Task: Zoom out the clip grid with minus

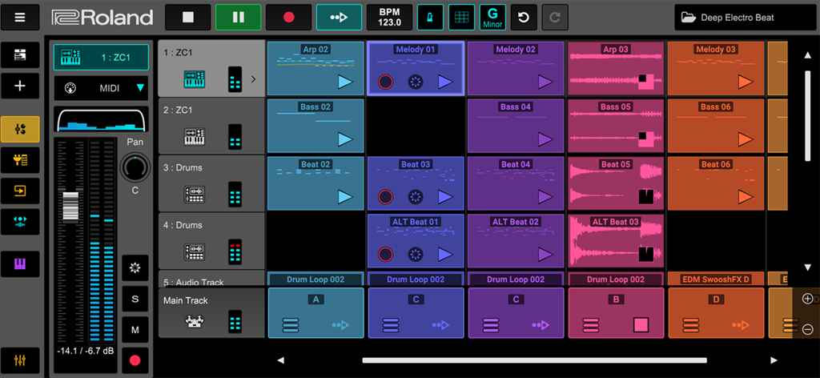Action: pos(807,329)
